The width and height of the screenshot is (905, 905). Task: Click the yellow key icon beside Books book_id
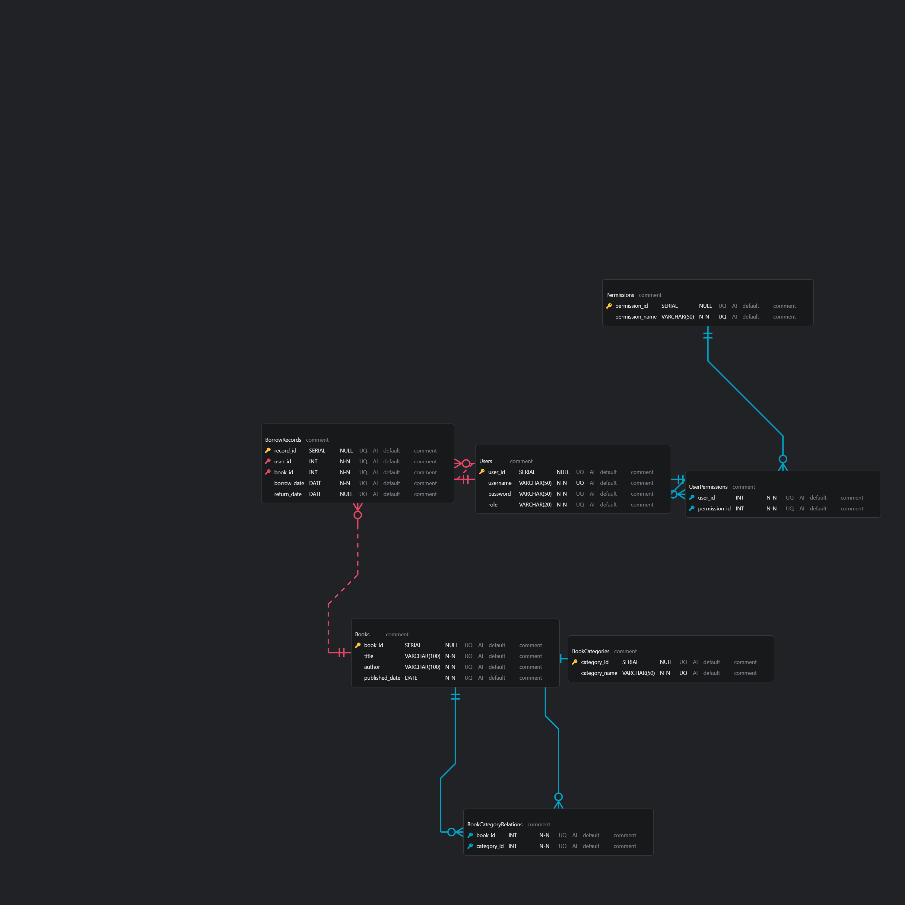click(358, 645)
